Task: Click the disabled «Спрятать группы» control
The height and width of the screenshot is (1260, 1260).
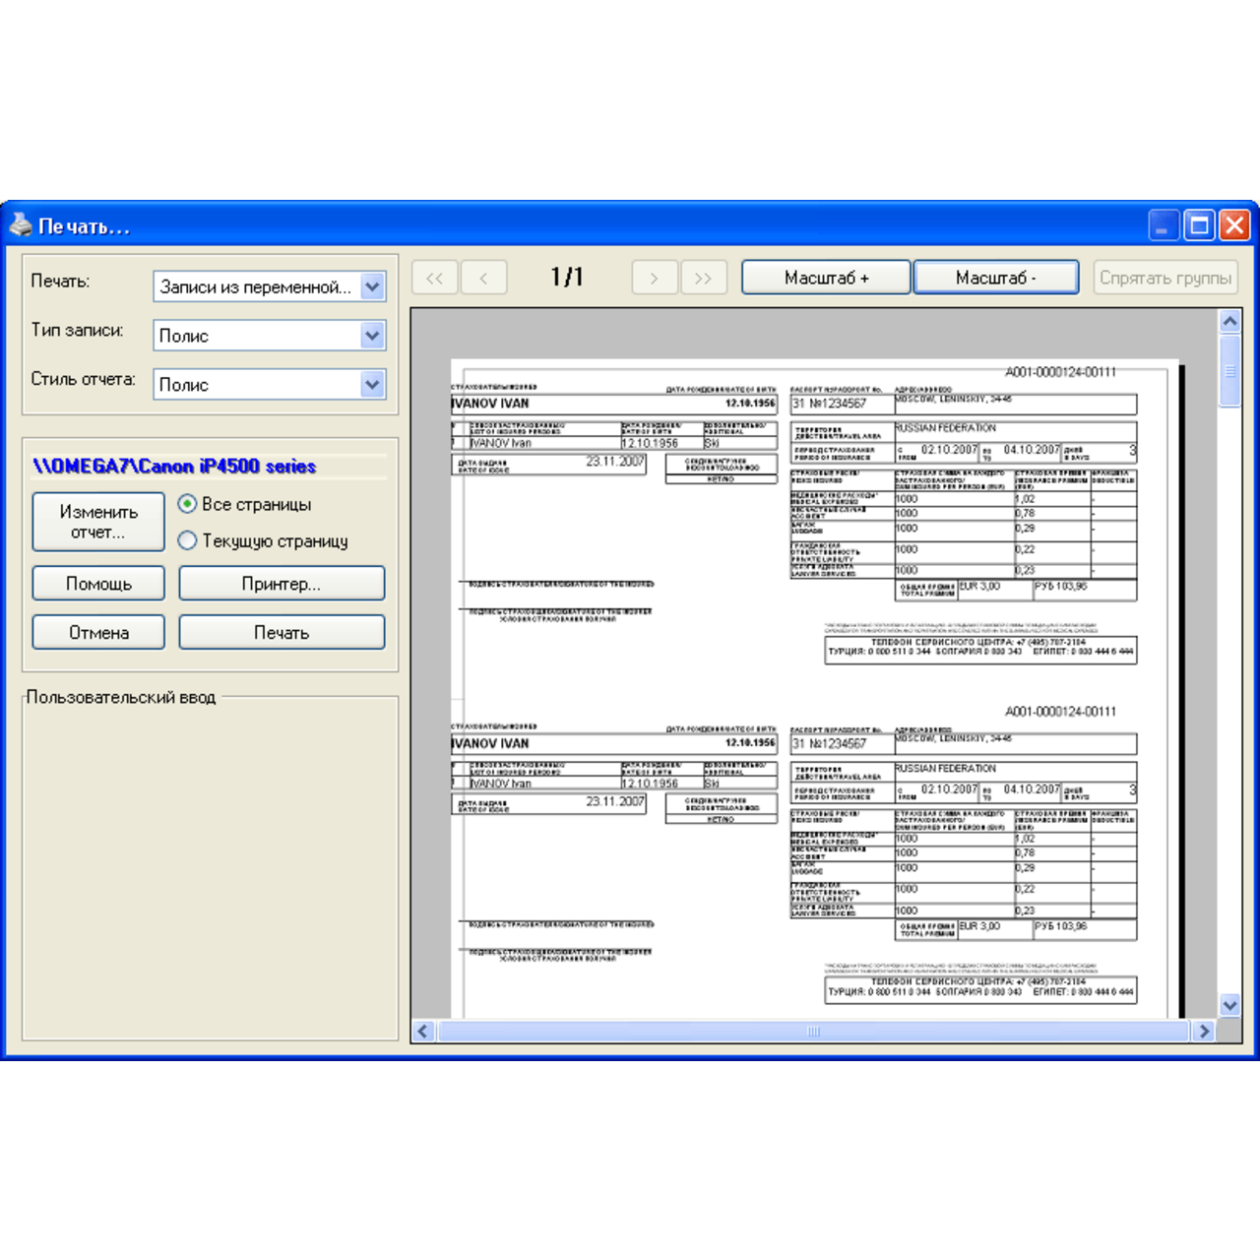Action: click(x=1165, y=279)
